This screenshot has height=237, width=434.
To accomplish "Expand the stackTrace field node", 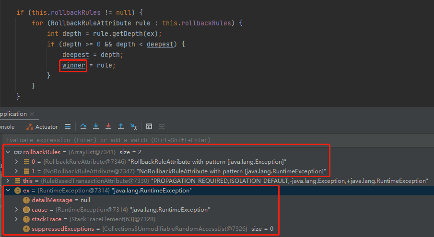I will pyautogui.click(x=16, y=219).
